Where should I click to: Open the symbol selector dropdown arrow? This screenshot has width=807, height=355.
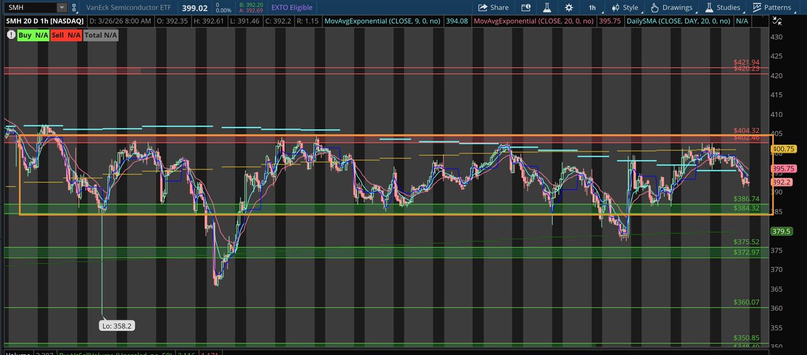click(62, 8)
